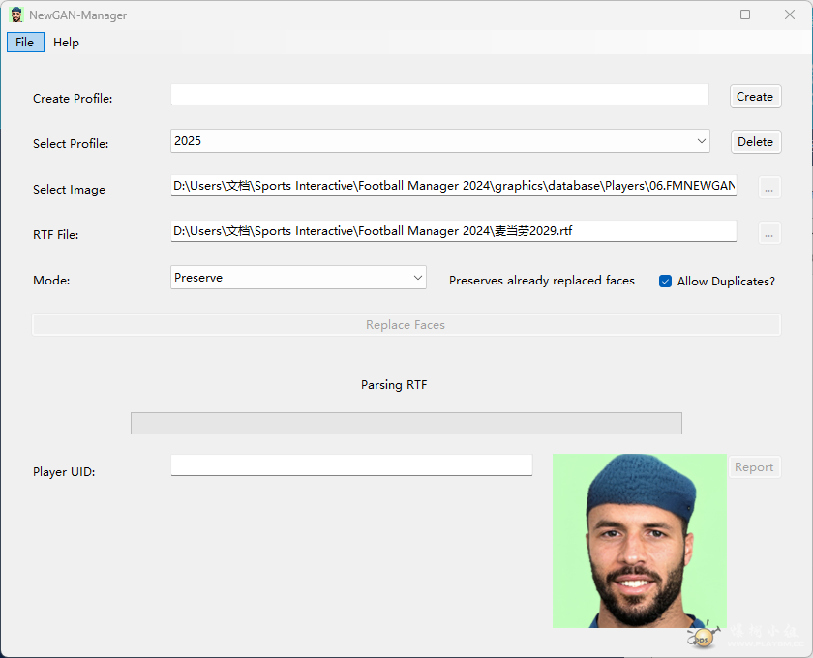Screen dimensions: 813x658
Task: Uncheck the Allow Duplicates checkbox
Action: (665, 281)
